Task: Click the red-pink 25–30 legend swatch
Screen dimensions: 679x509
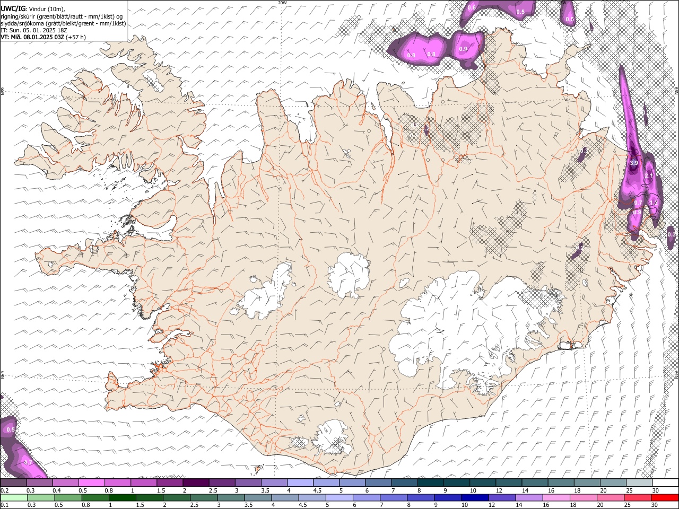Action: [x=637, y=497]
